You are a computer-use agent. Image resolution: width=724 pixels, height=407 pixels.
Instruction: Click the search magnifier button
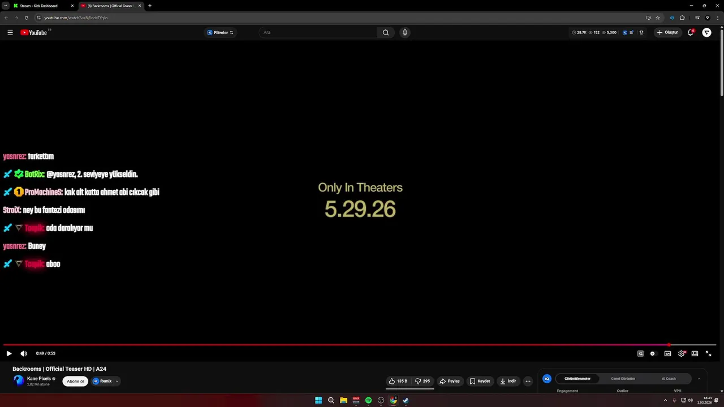point(385,33)
